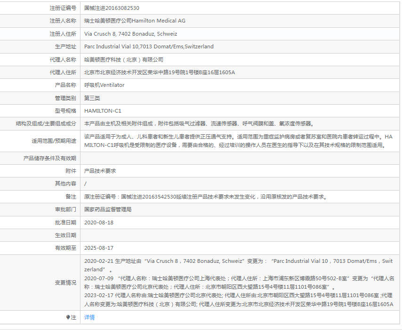Click the 变更情况 label

[65, 283]
